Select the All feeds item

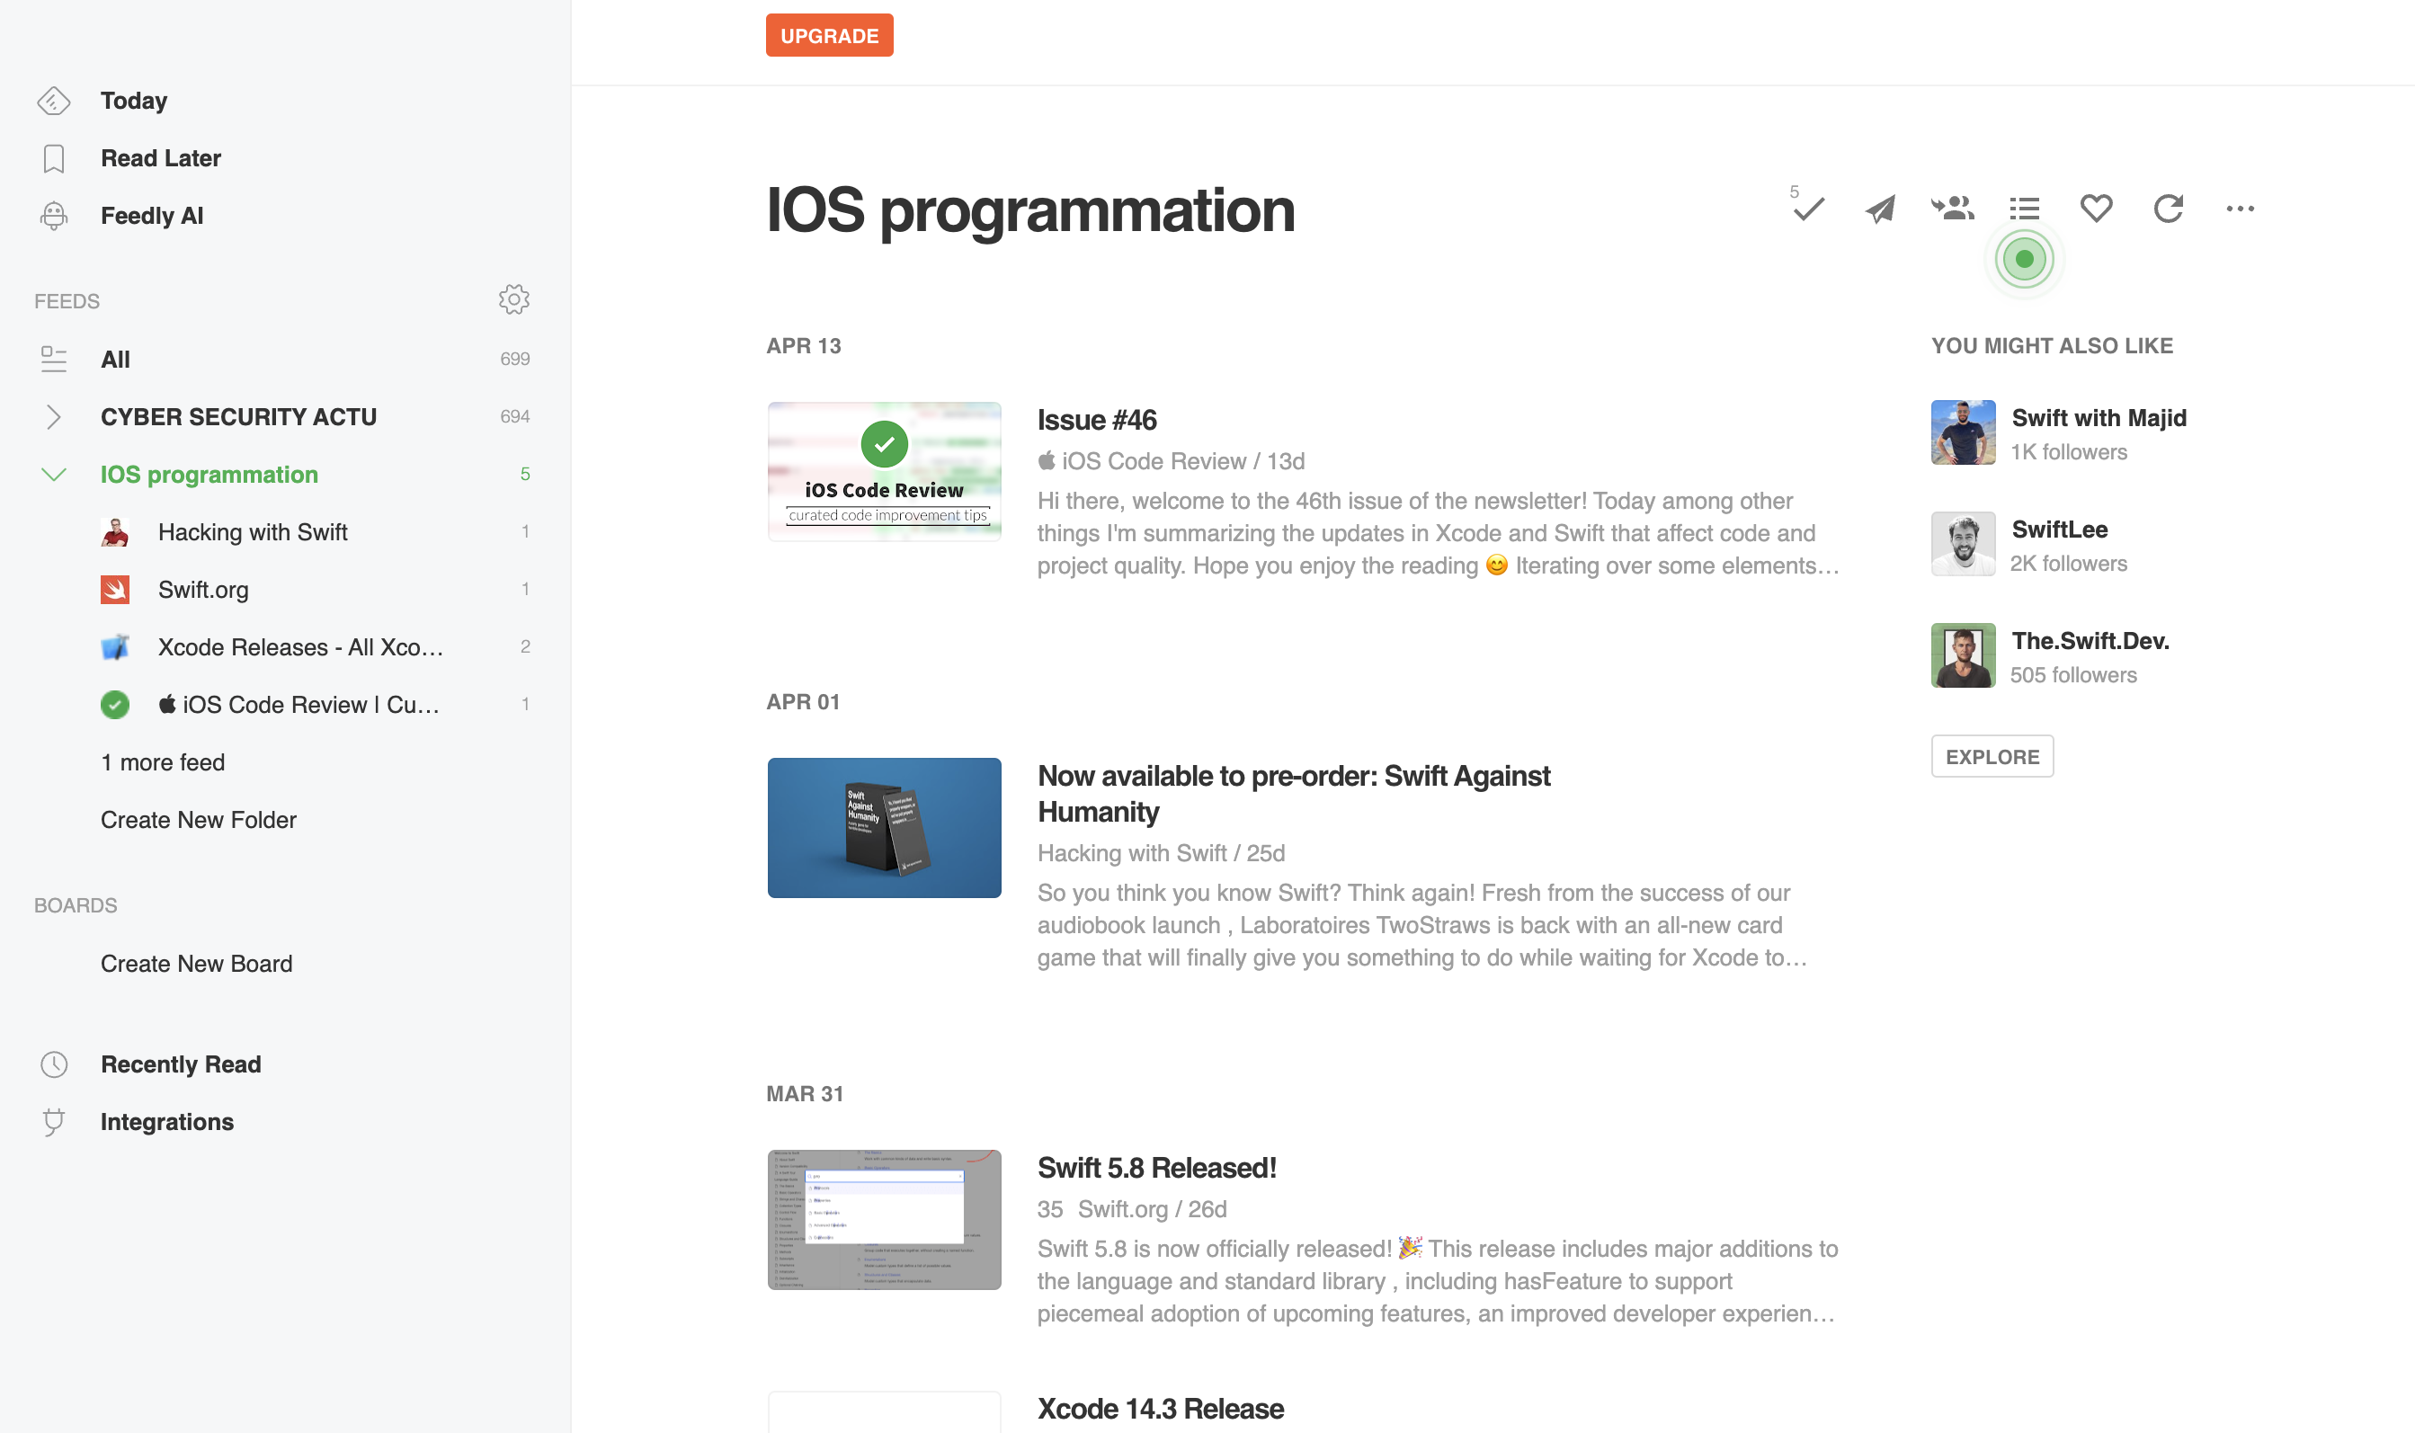click(116, 360)
